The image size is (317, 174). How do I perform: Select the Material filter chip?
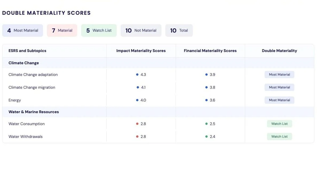(x=62, y=30)
